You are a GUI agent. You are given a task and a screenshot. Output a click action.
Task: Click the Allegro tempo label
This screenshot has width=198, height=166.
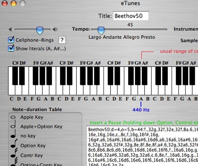pyautogui.click(x=131, y=37)
